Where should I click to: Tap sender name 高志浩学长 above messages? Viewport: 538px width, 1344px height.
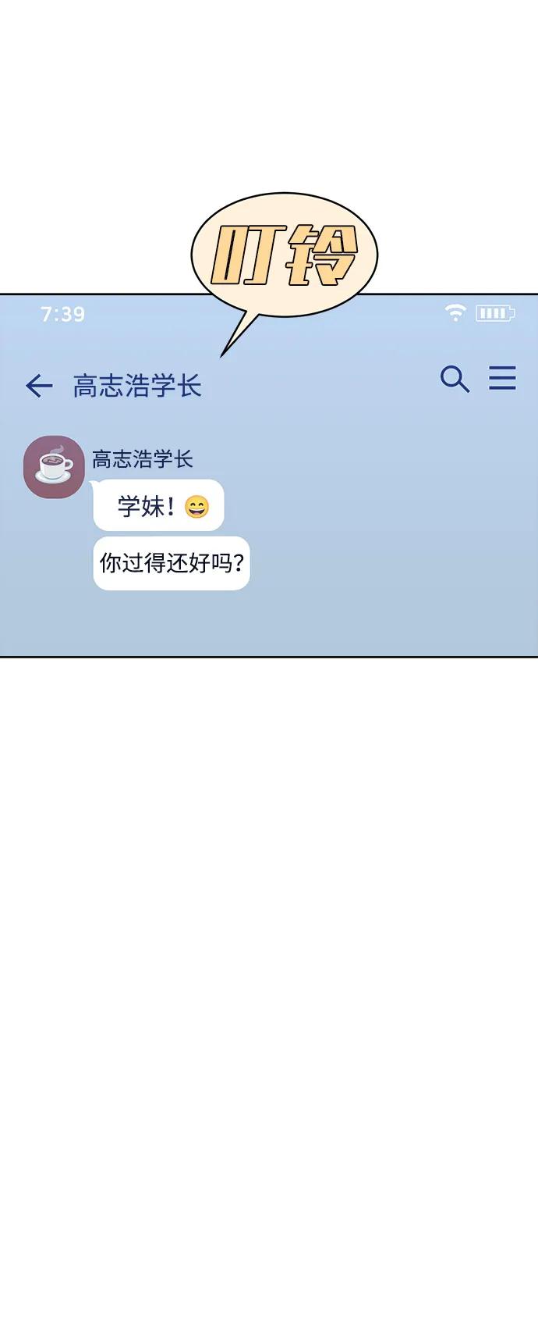point(143,458)
